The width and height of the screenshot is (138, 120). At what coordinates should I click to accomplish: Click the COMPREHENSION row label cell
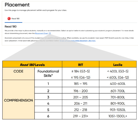click(19, 100)
